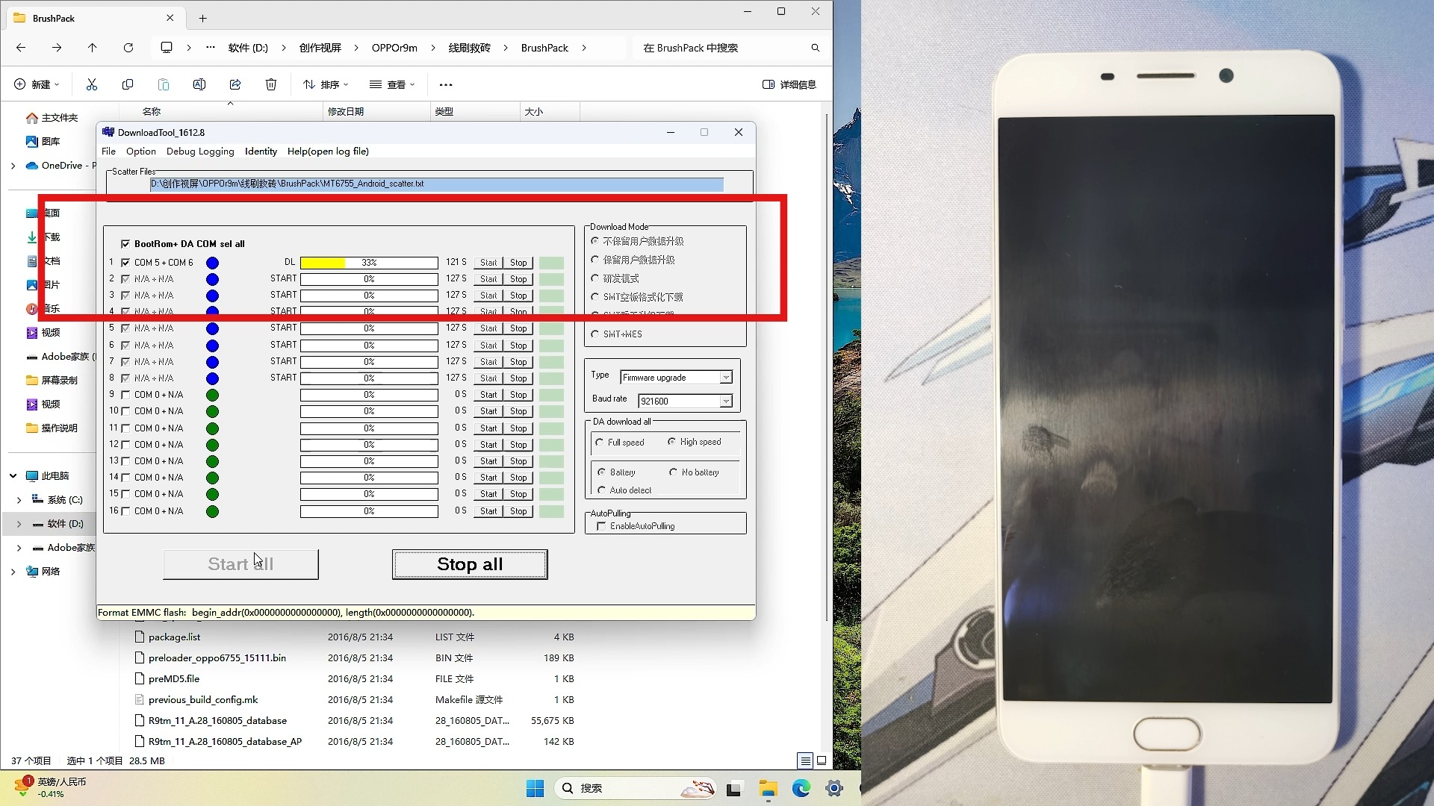Open the File menu in DownloadTool
Viewport: 1434px width, 806px height.
pyautogui.click(x=108, y=151)
